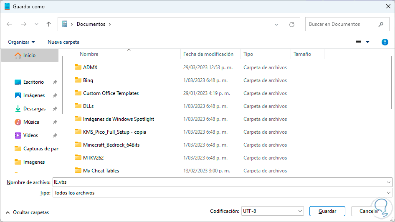
Task: Collapse the folder pane with Ocultar carpetas
Action: [27, 212]
